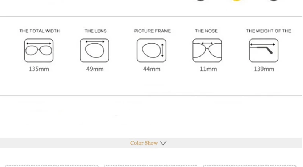Click the picture frame height icon
303x167 pixels.
tap(151, 51)
